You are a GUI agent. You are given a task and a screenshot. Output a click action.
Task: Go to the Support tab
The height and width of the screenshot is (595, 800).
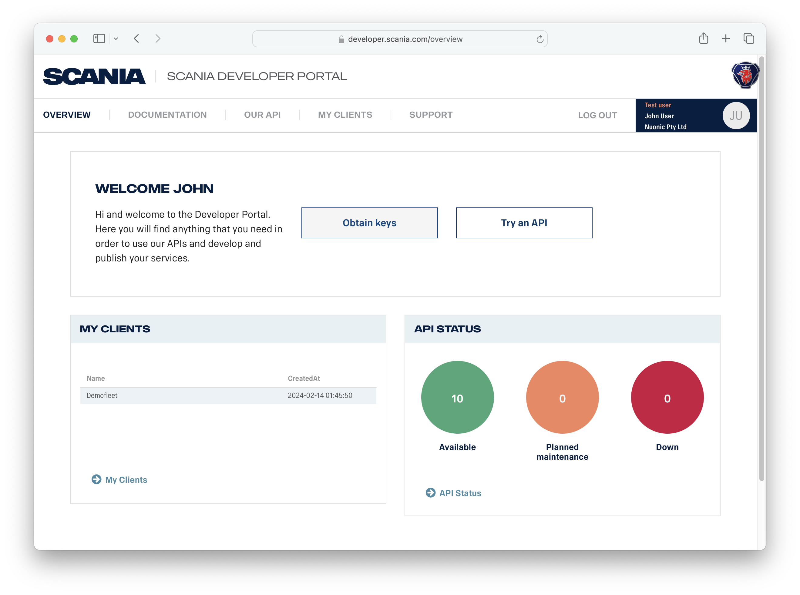tap(431, 115)
